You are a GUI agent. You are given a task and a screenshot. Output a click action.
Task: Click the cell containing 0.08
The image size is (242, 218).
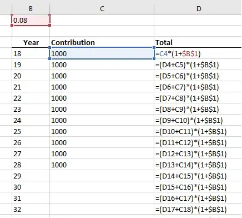[x=31, y=20]
